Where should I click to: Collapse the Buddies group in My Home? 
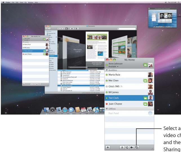point(107,70)
